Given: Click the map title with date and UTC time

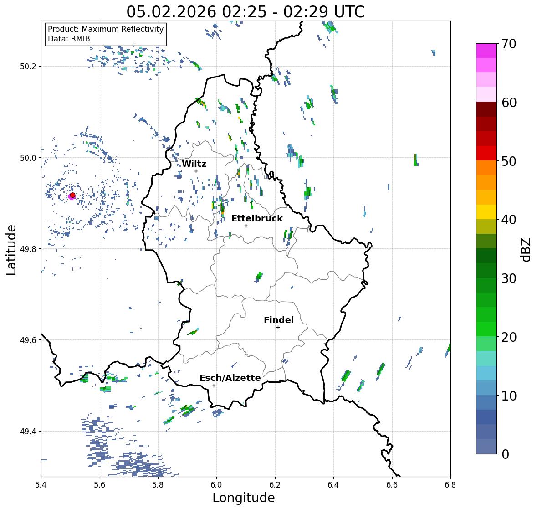Looking at the screenshot, I should [x=245, y=12].
